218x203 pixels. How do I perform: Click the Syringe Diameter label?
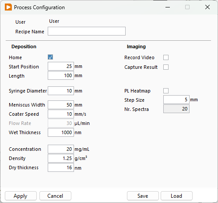28,91
